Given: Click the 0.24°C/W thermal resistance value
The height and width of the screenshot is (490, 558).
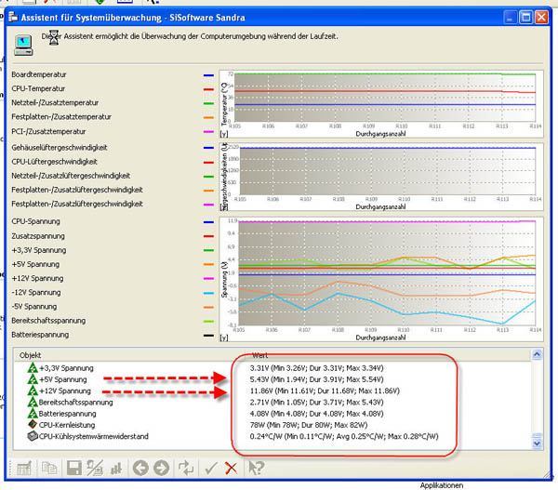Looking at the screenshot, I should (344, 436).
